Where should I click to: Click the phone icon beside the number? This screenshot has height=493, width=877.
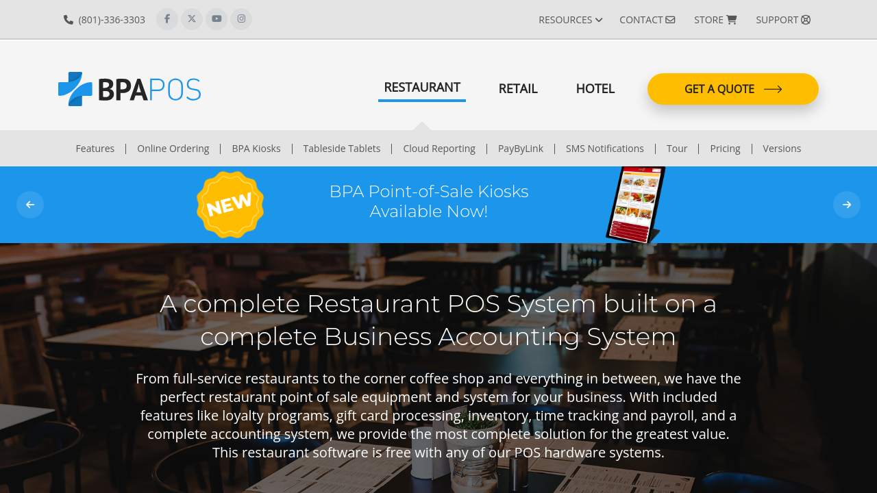pyautogui.click(x=69, y=20)
